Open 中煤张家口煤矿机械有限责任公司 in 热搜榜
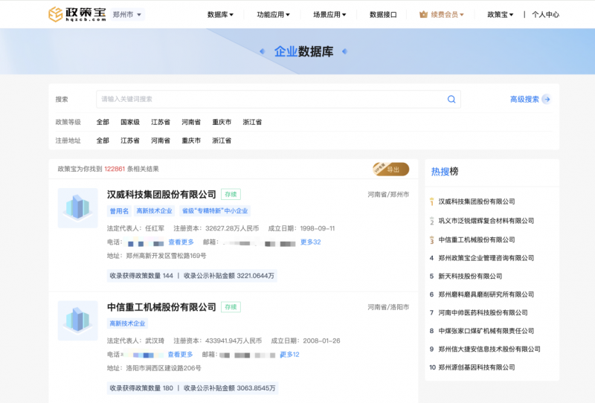Screen dimensions: 595x403 [x=486, y=331]
